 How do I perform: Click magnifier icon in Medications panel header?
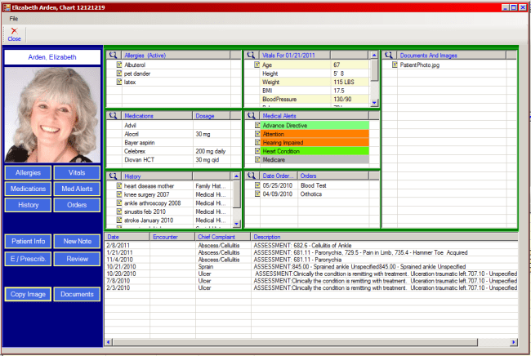(x=114, y=116)
